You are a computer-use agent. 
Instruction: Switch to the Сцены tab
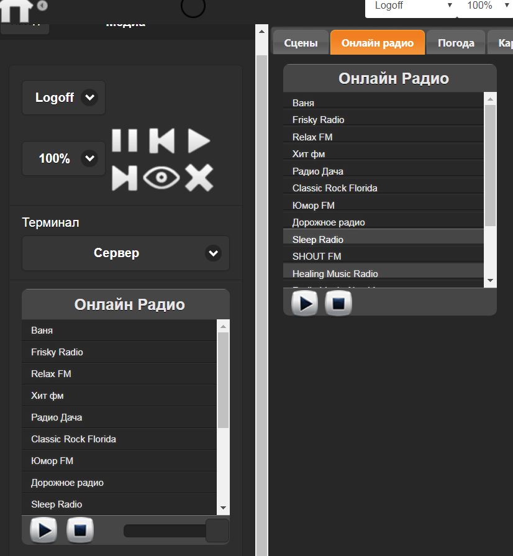301,43
